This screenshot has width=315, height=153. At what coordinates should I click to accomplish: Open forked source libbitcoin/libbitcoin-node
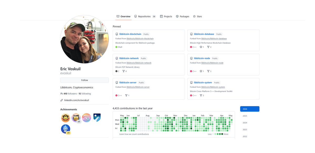coord(212,63)
